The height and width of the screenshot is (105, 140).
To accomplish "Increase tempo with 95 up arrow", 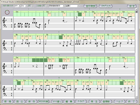I will pyautogui.click(x=32, y=5).
